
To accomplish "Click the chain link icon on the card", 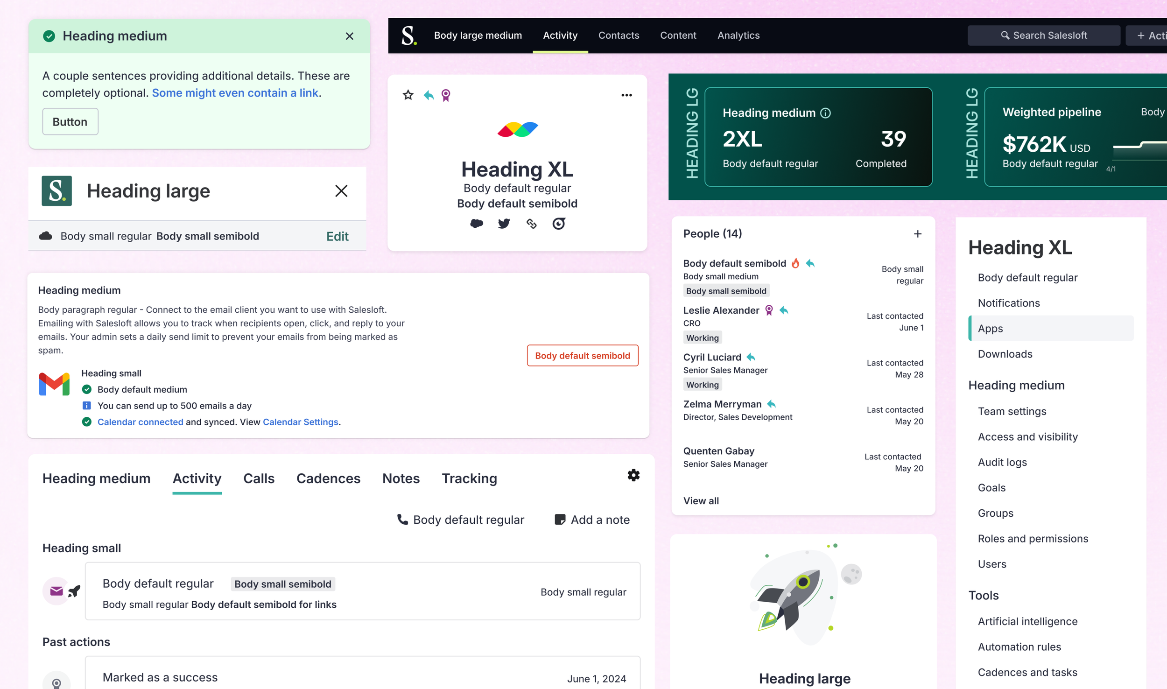I will pyautogui.click(x=531, y=224).
